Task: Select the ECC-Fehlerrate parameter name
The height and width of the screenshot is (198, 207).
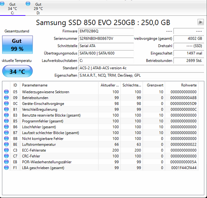Action: (34, 150)
